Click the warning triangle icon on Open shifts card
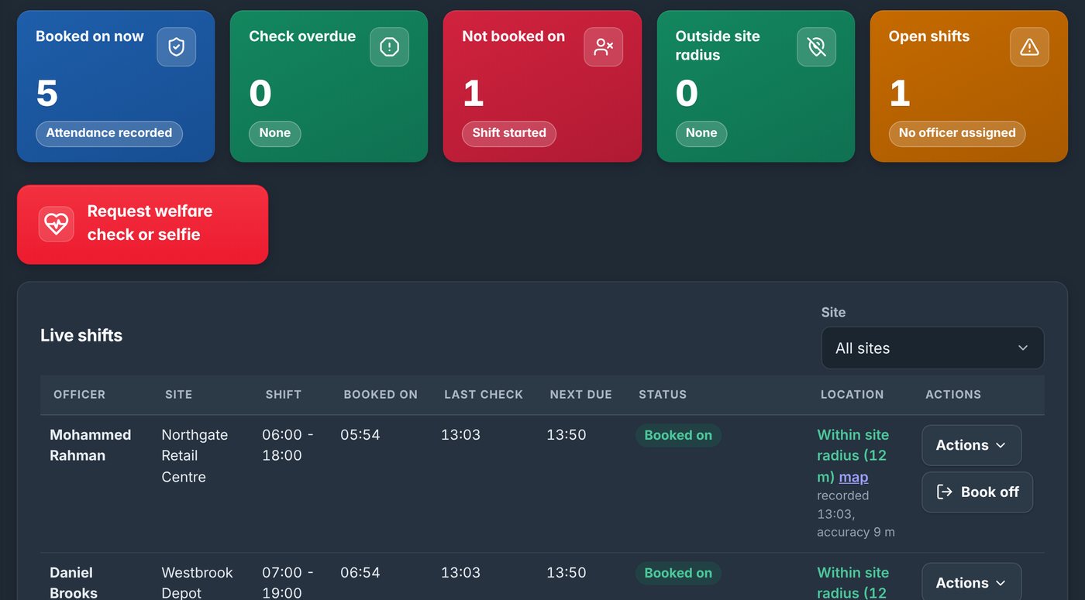The image size is (1085, 600). [1029, 47]
